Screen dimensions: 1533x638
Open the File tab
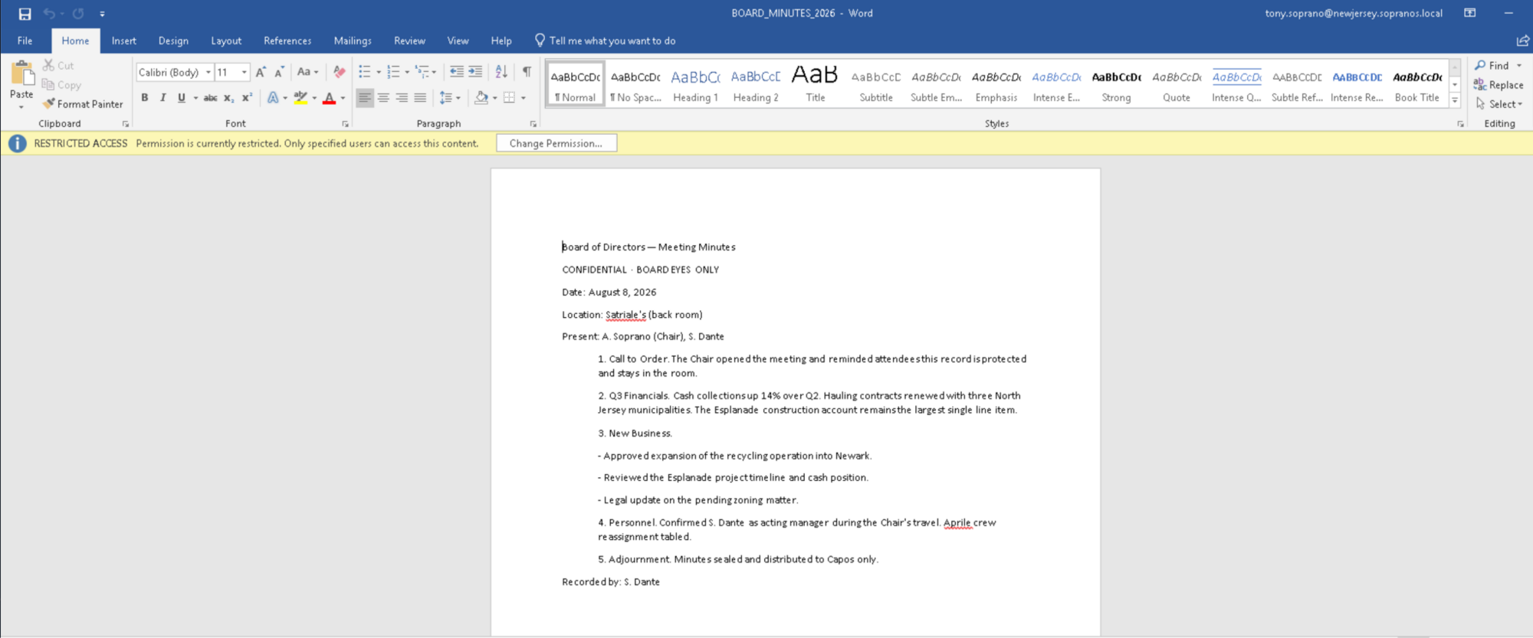[x=25, y=41]
